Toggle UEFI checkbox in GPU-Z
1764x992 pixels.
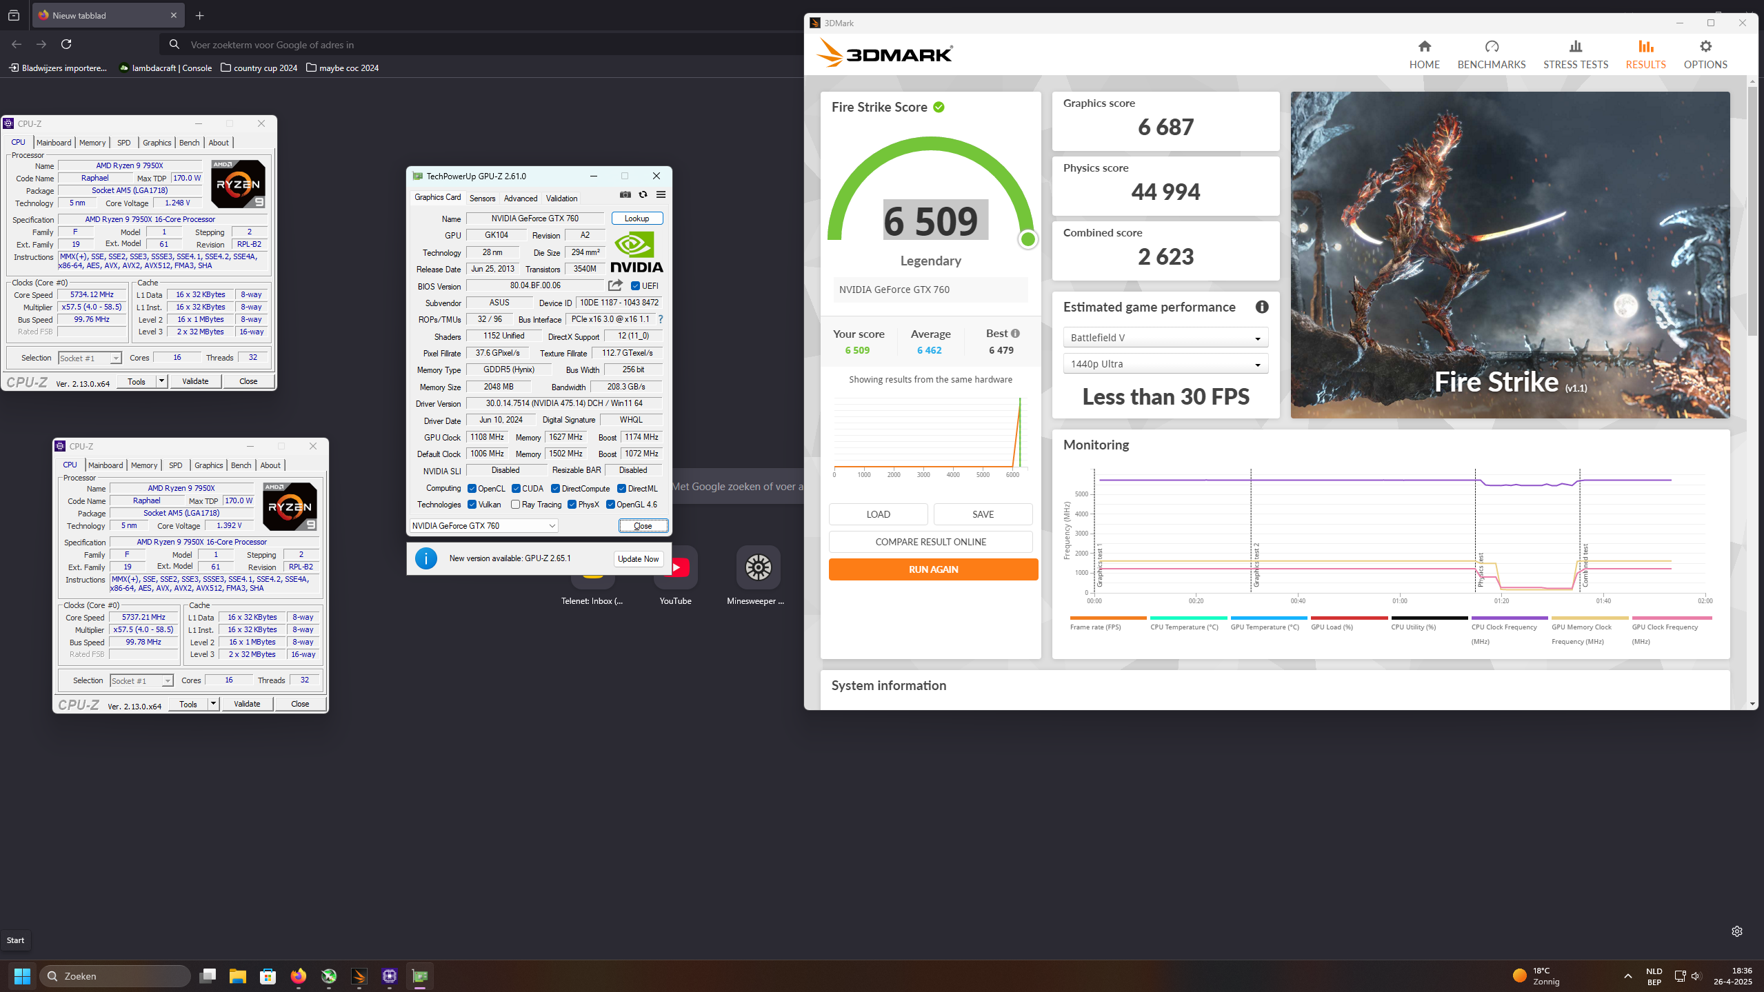[635, 286]
